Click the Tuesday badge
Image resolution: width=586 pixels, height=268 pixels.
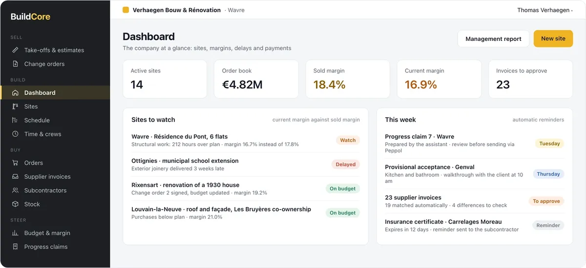[549, 144]
